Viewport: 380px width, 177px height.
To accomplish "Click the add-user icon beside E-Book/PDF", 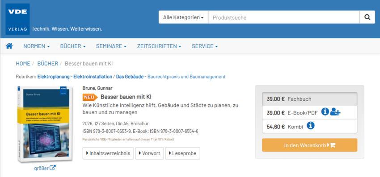I will pos(335,112).
